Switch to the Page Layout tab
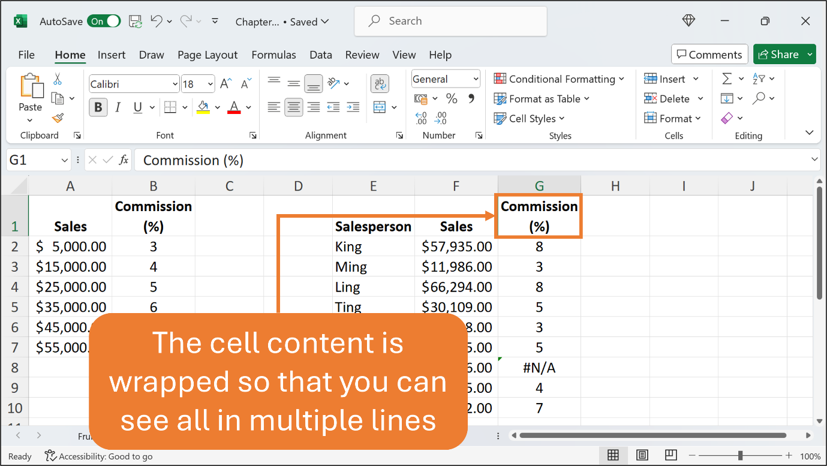The image size is (827, 466). tap(207, 55)
